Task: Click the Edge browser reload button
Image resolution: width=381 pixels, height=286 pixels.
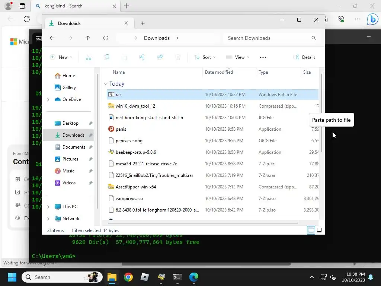Action: pos(27,19)
